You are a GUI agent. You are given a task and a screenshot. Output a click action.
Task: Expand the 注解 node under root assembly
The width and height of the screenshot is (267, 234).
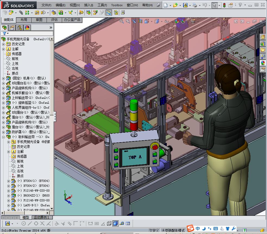coord(4,49)
